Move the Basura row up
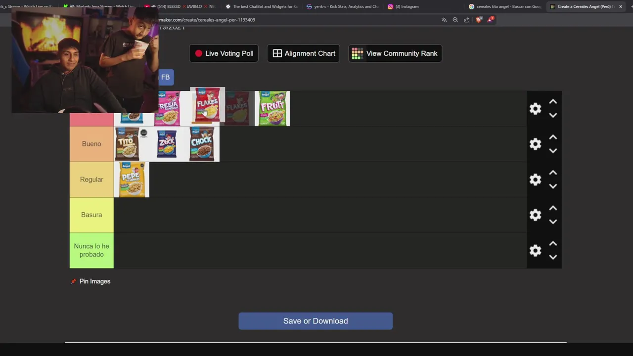Image resolution: width=633 pixels, height=356 pixels. 553,209
